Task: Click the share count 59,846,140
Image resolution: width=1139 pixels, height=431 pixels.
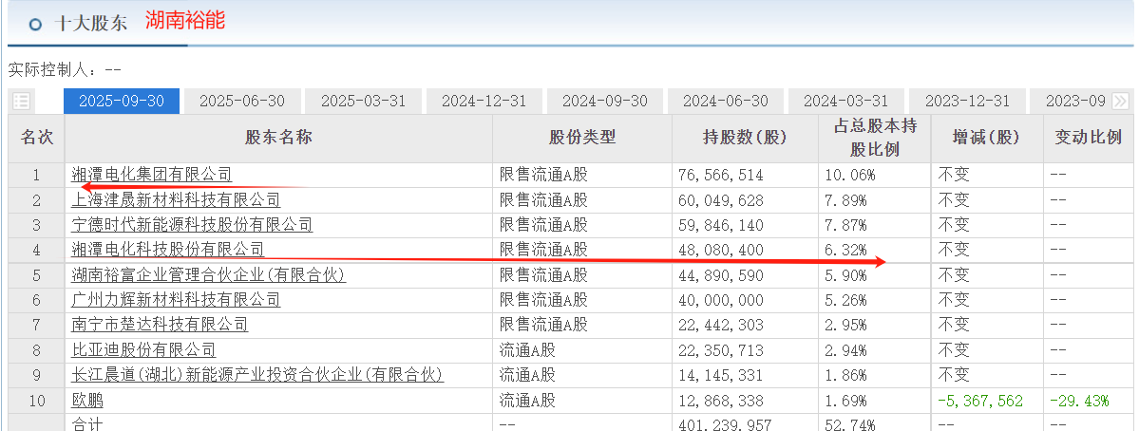Action: point(721,225)
